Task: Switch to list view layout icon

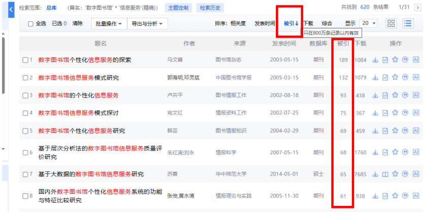Action: 407,23
